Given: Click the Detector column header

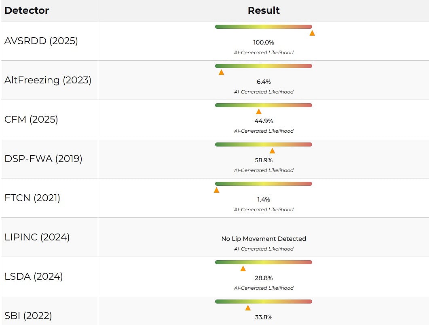Looking at the screenshot, I should 27,11.
